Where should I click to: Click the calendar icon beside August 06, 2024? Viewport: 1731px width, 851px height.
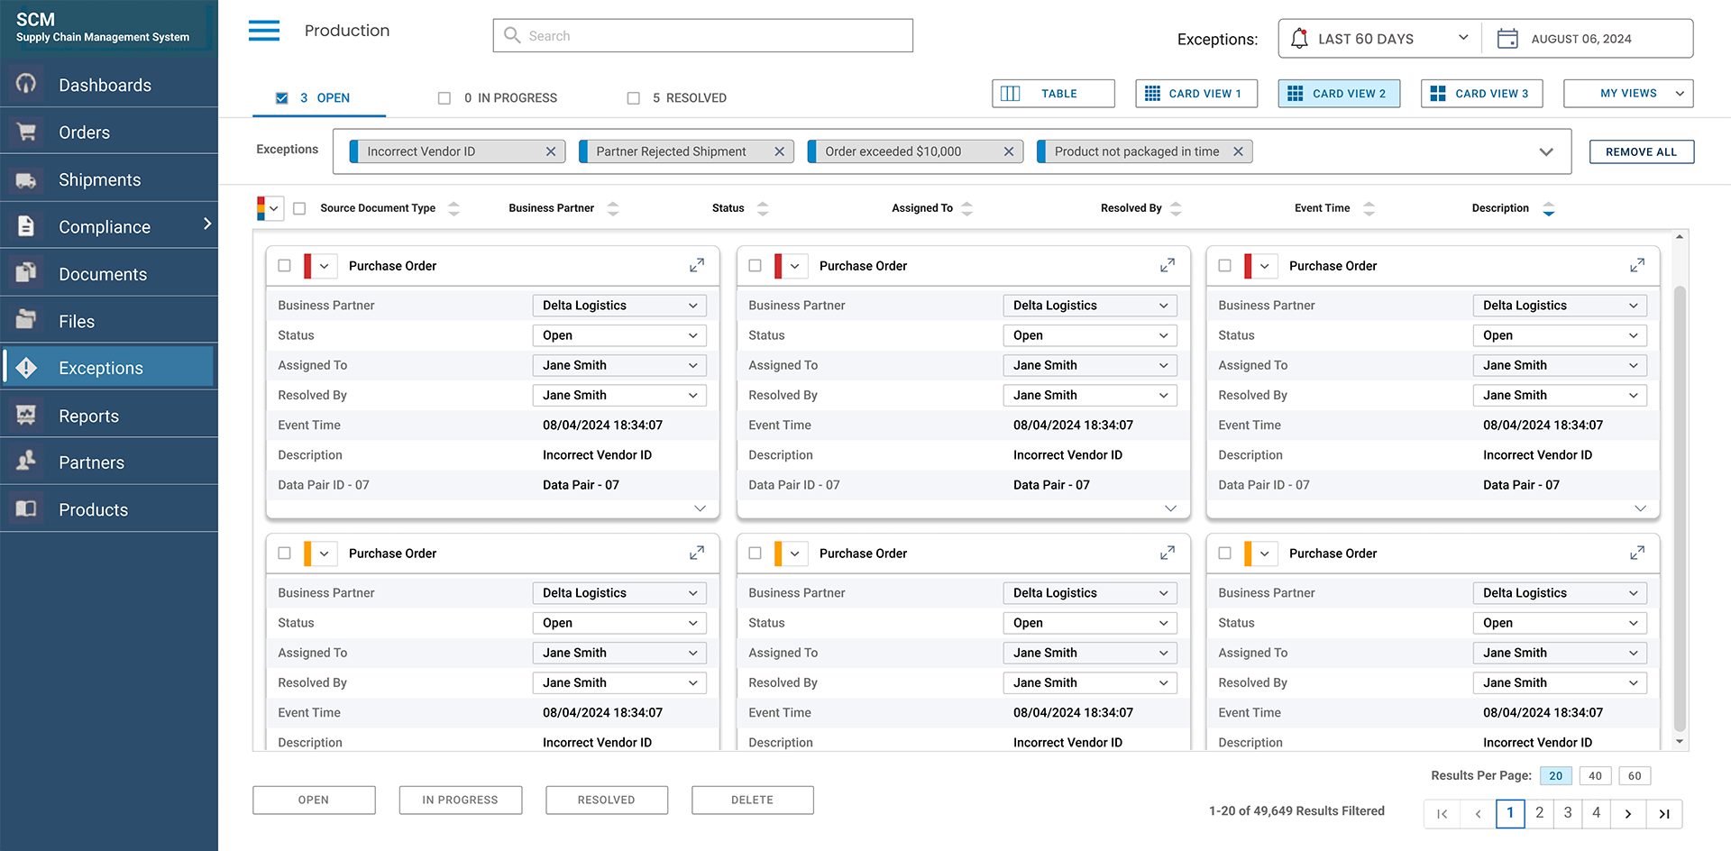point(1507,39)
